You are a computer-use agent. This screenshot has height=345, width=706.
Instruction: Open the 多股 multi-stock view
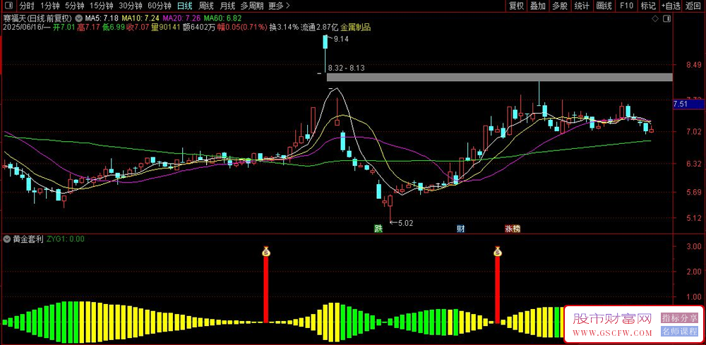pyautogui.click(x=560, y=6)
